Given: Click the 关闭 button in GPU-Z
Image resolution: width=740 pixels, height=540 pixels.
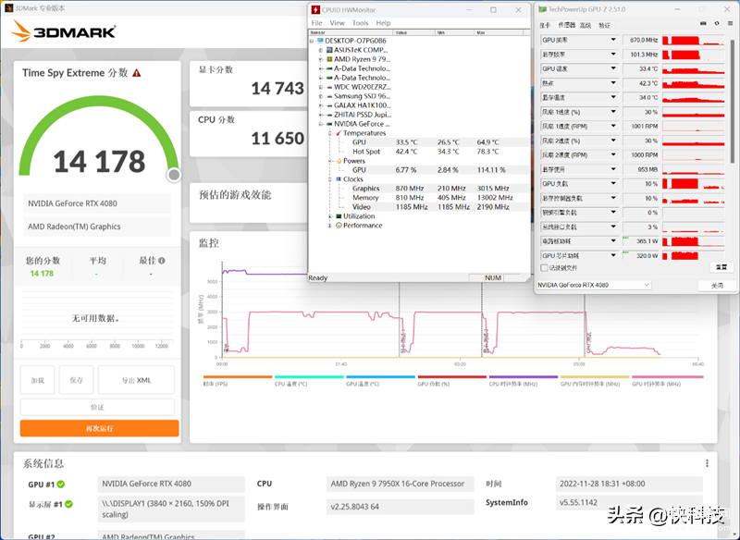Looking at the screenshot, I should pyautogui.click(x=717, y=286).
